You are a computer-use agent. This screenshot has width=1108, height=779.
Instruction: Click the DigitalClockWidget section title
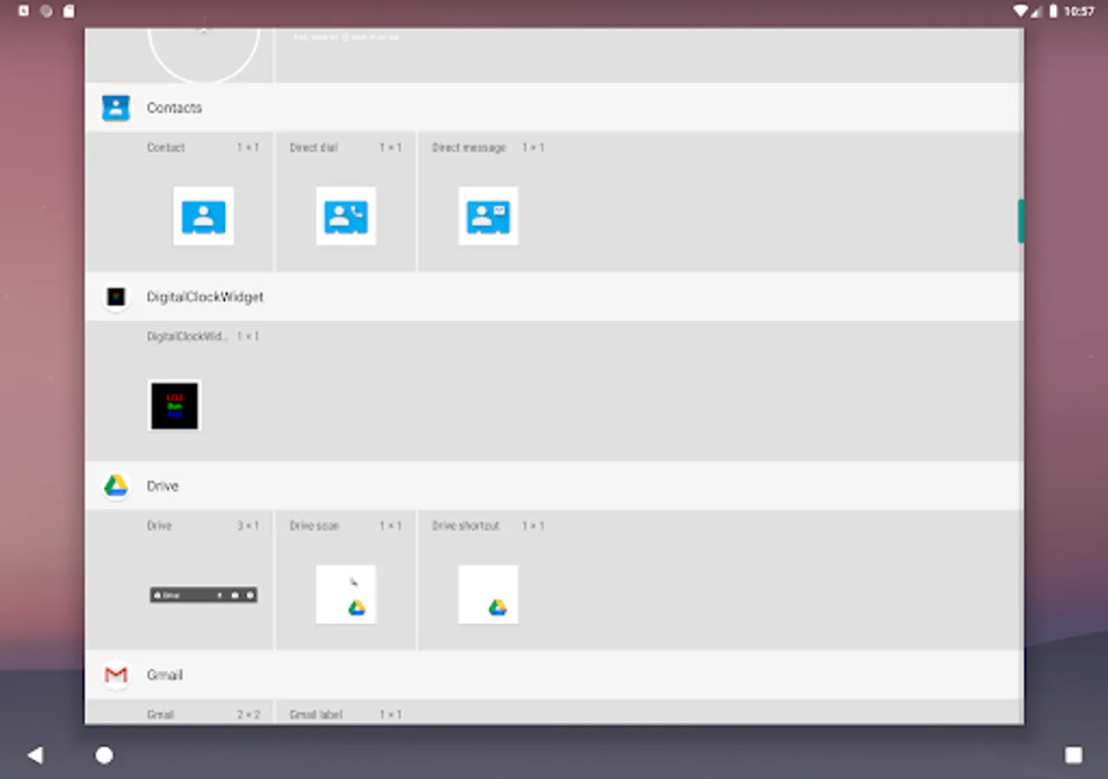coord(205,297)
